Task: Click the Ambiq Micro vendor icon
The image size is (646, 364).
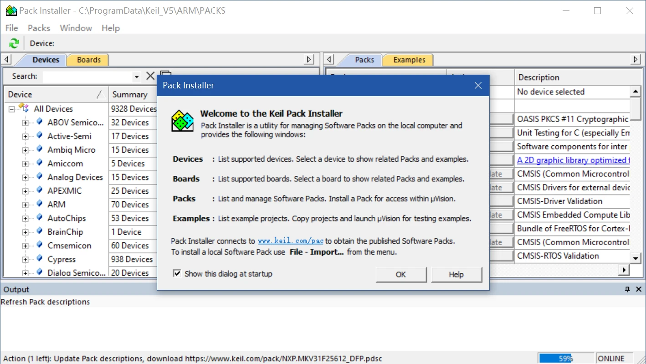Action: point(40,149)
